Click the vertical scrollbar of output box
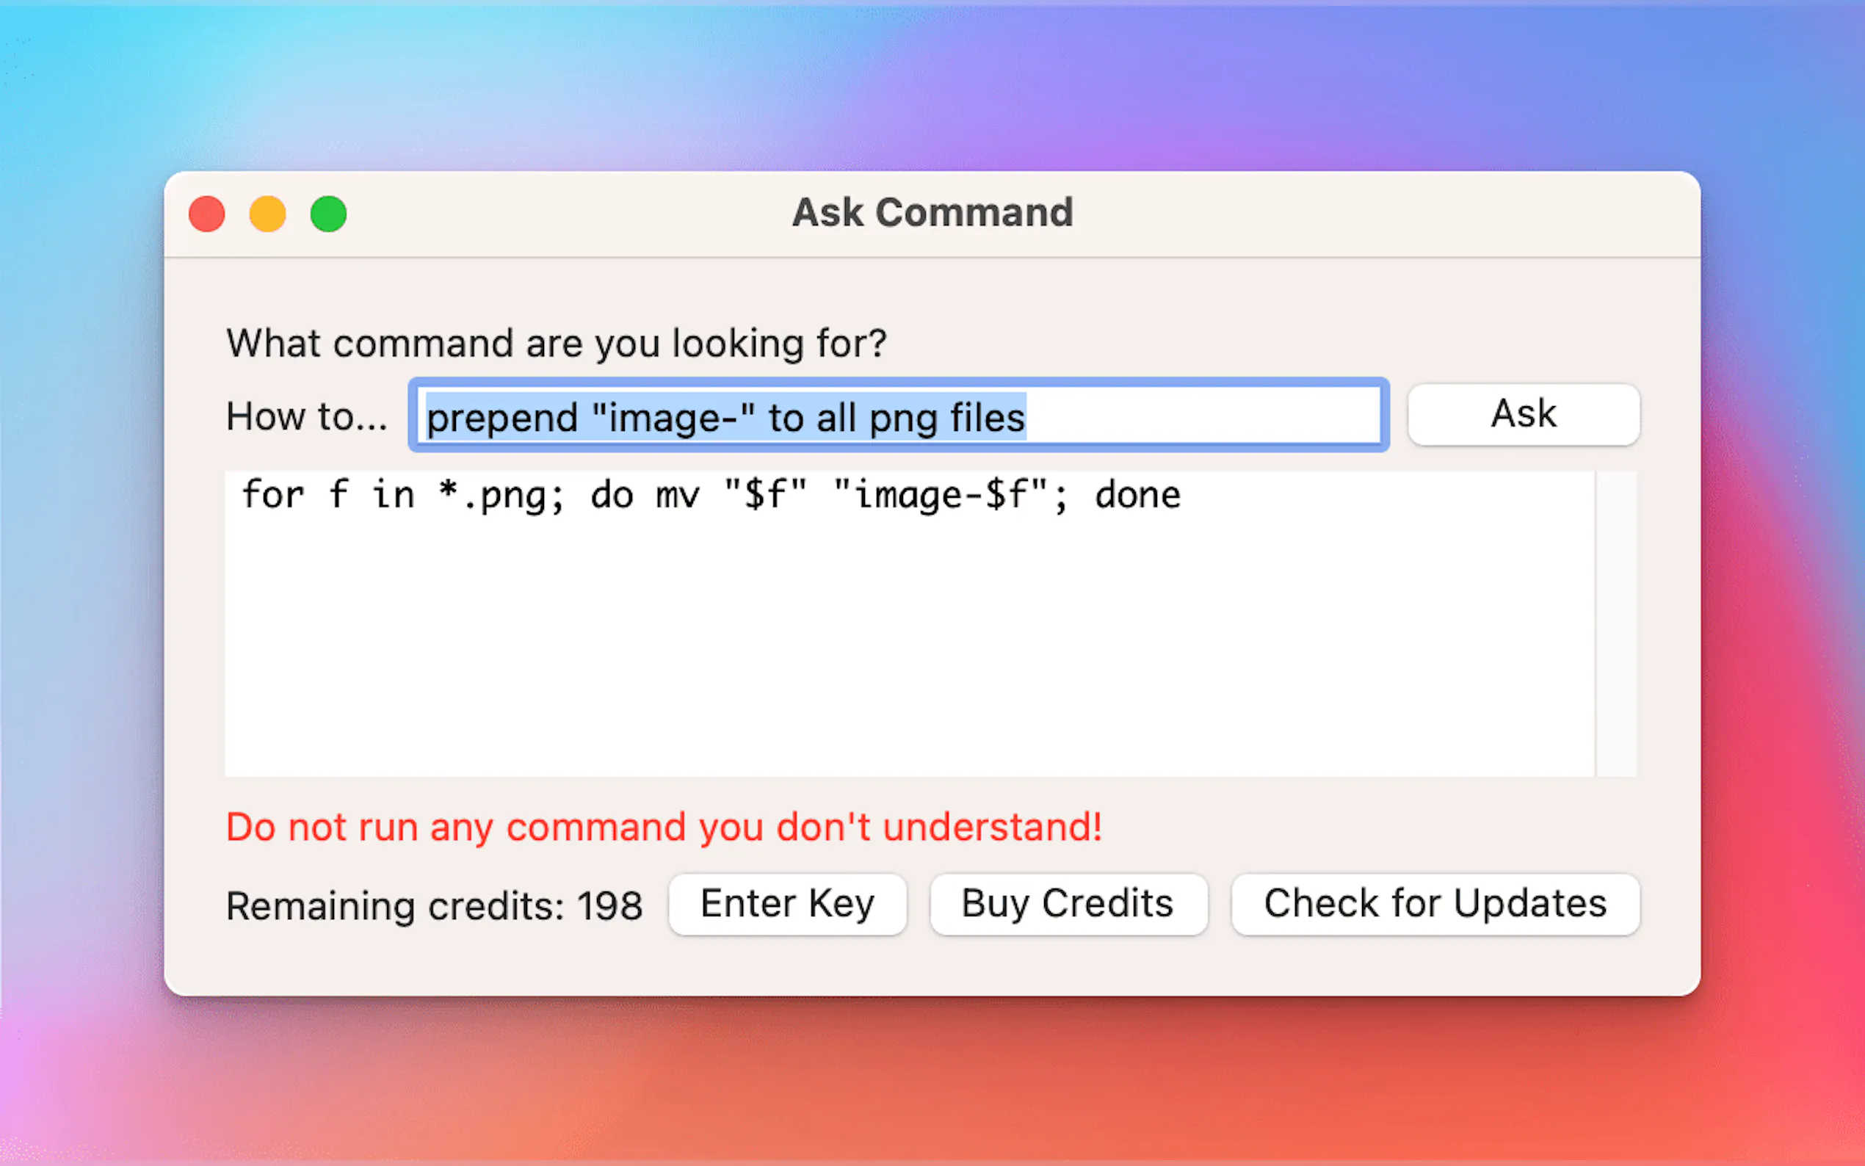Image resolution: width=1865 pixels, height=1166 pixels. pos(1615,623)
